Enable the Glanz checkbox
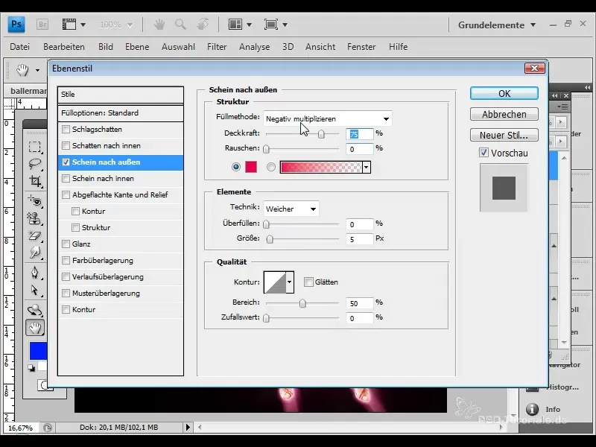596x447 pixels. (x=66, y=244)
